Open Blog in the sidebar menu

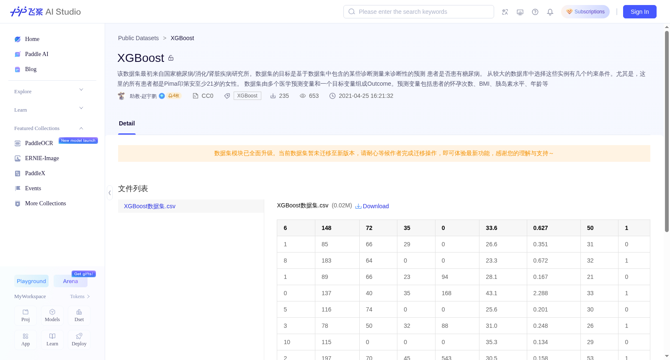[x=31, y=69]
